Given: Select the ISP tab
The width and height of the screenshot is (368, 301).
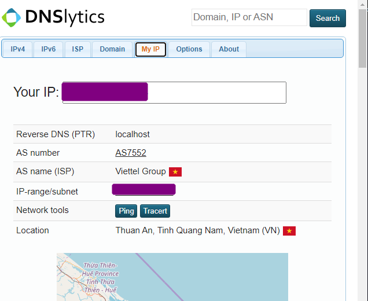Looking at the screenshot, I should tap(78, 49).
